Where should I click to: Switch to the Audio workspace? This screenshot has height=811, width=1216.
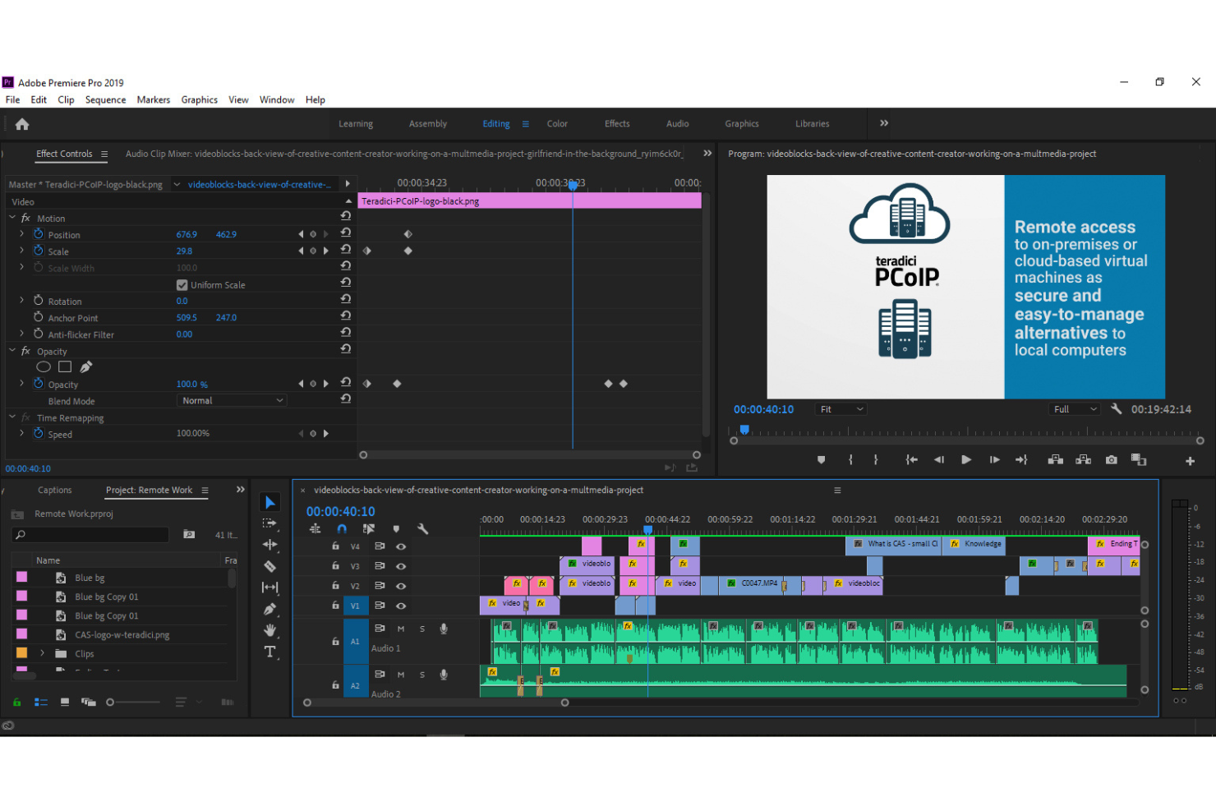[677, 123]
